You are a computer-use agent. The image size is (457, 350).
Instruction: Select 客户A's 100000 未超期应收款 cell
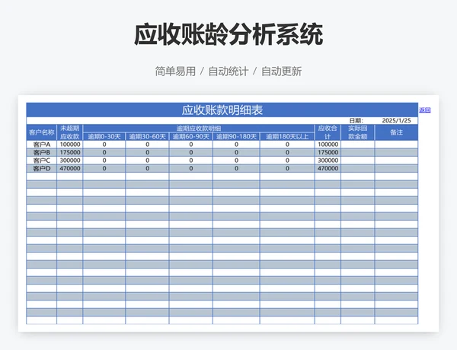69,145
